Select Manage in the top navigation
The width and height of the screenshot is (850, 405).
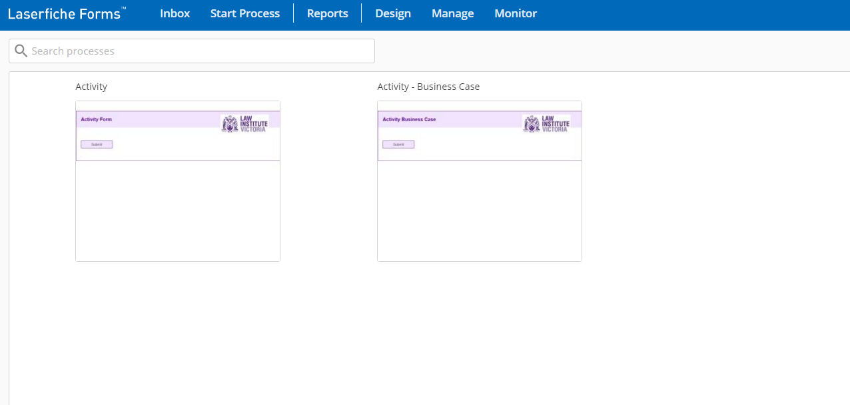pyautogui.click(x=452, y=13)
